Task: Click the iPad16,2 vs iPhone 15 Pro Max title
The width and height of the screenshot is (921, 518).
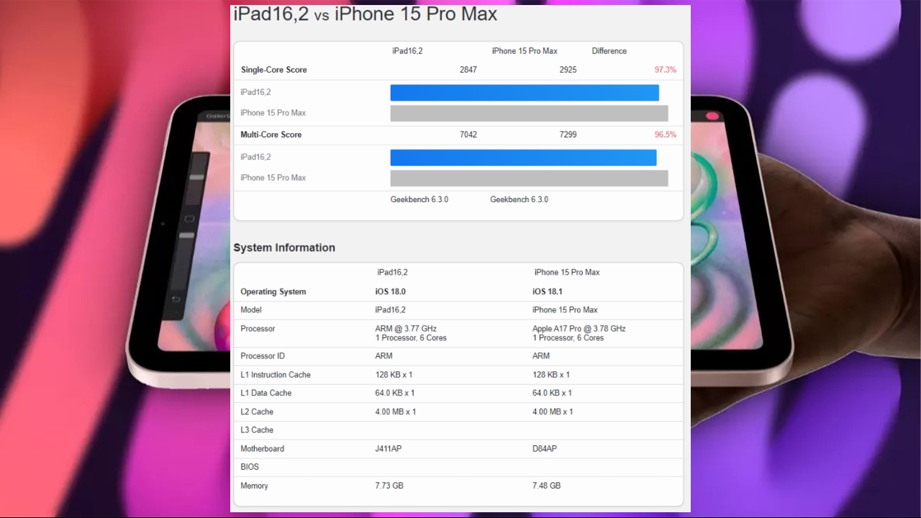Action: pos(365,14)
